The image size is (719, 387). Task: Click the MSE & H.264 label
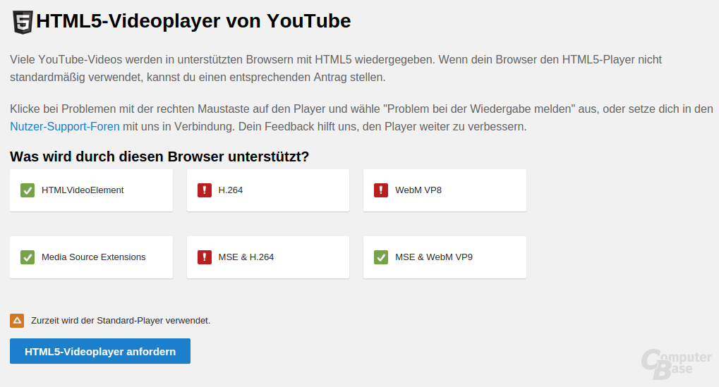246,257
